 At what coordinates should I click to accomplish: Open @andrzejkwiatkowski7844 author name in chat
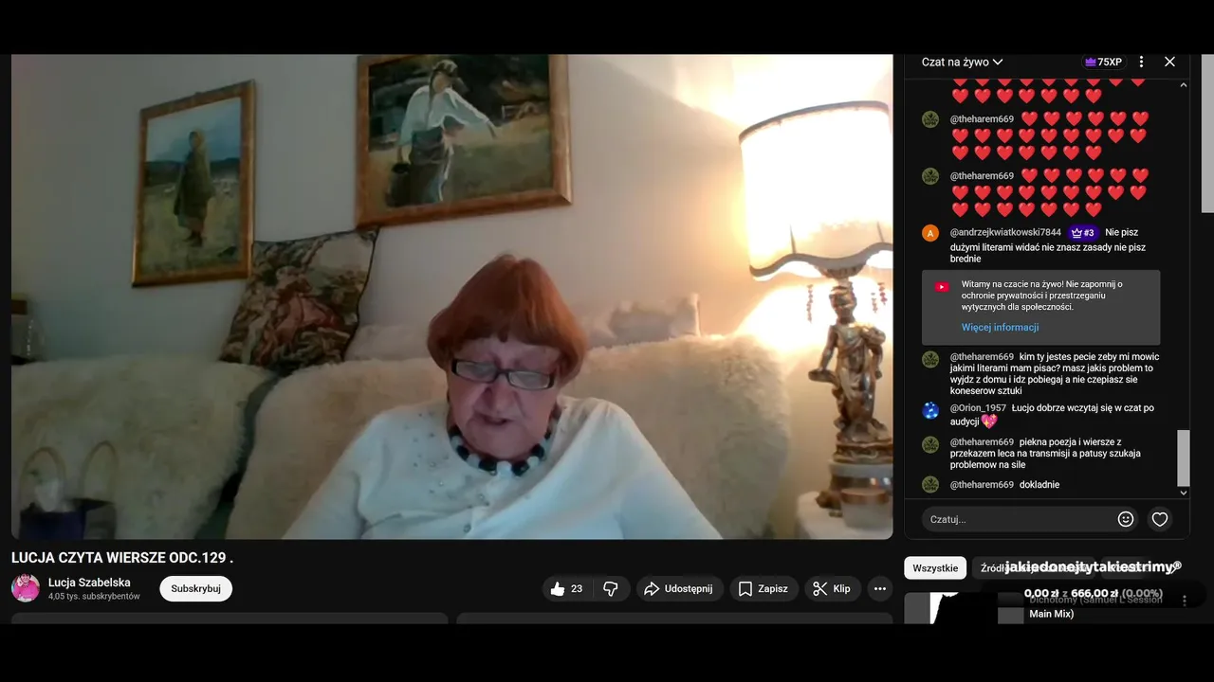[1005, 232]
